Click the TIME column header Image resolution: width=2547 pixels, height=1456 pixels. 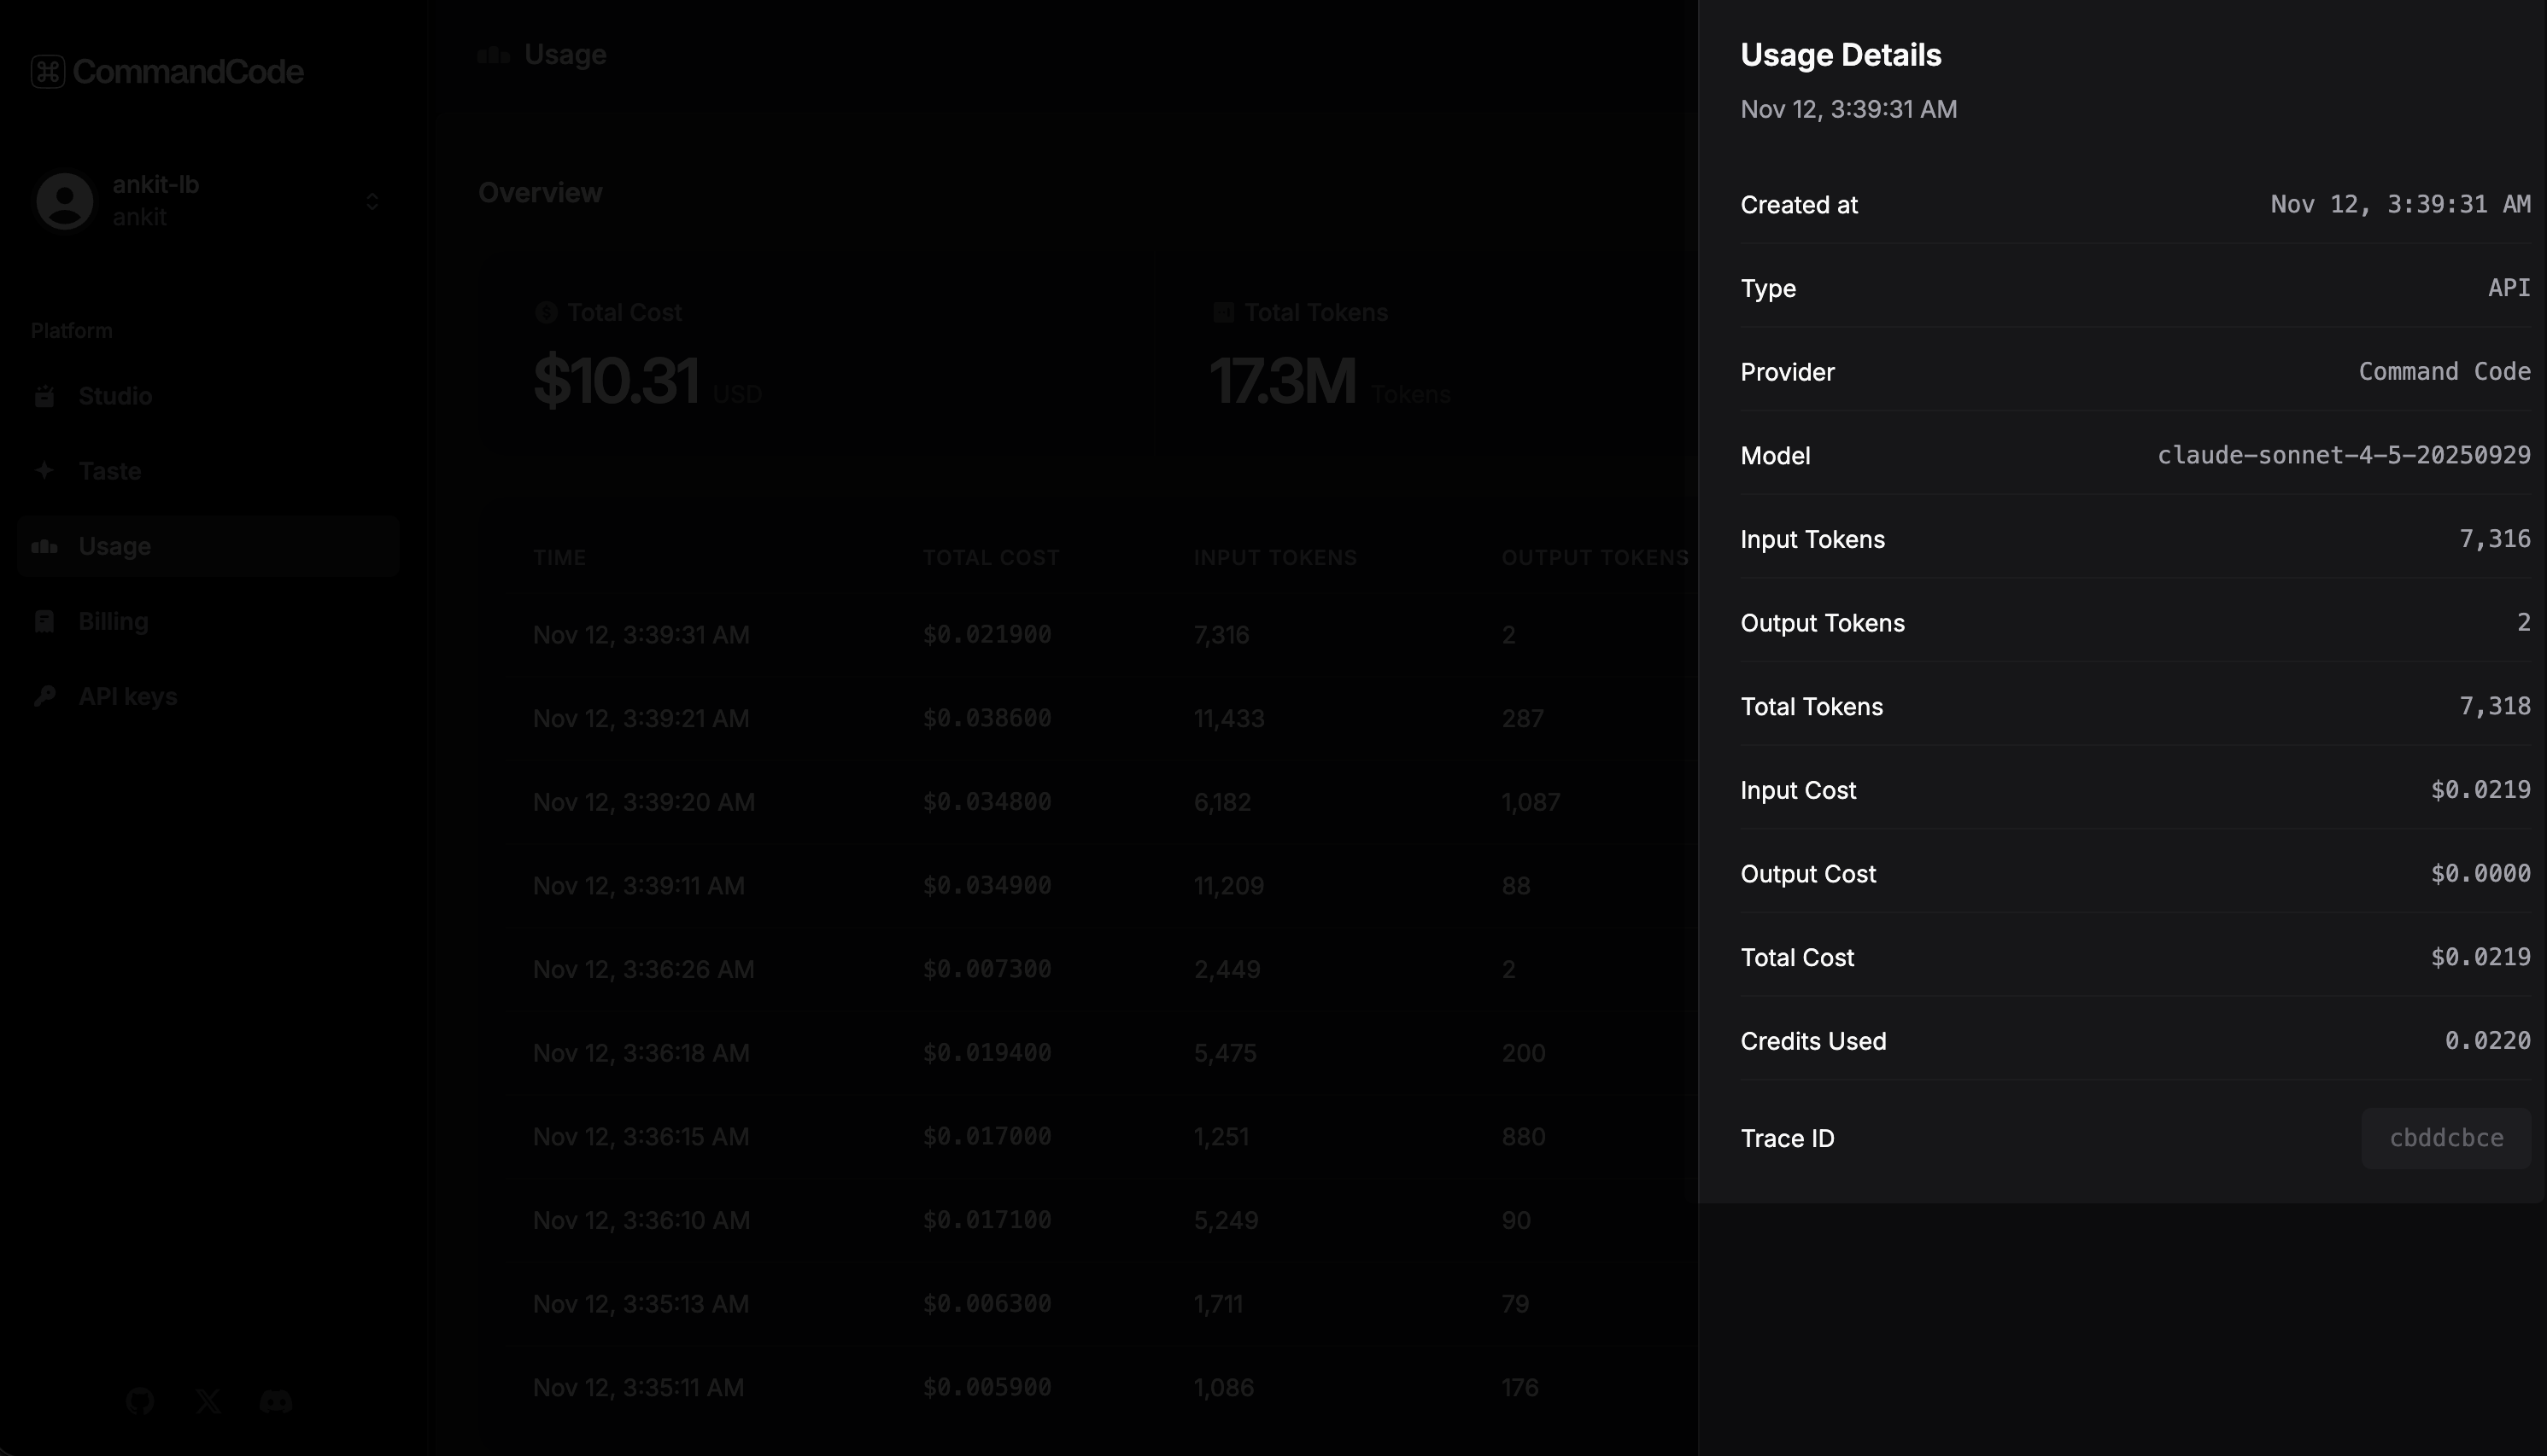coord(559,557)
